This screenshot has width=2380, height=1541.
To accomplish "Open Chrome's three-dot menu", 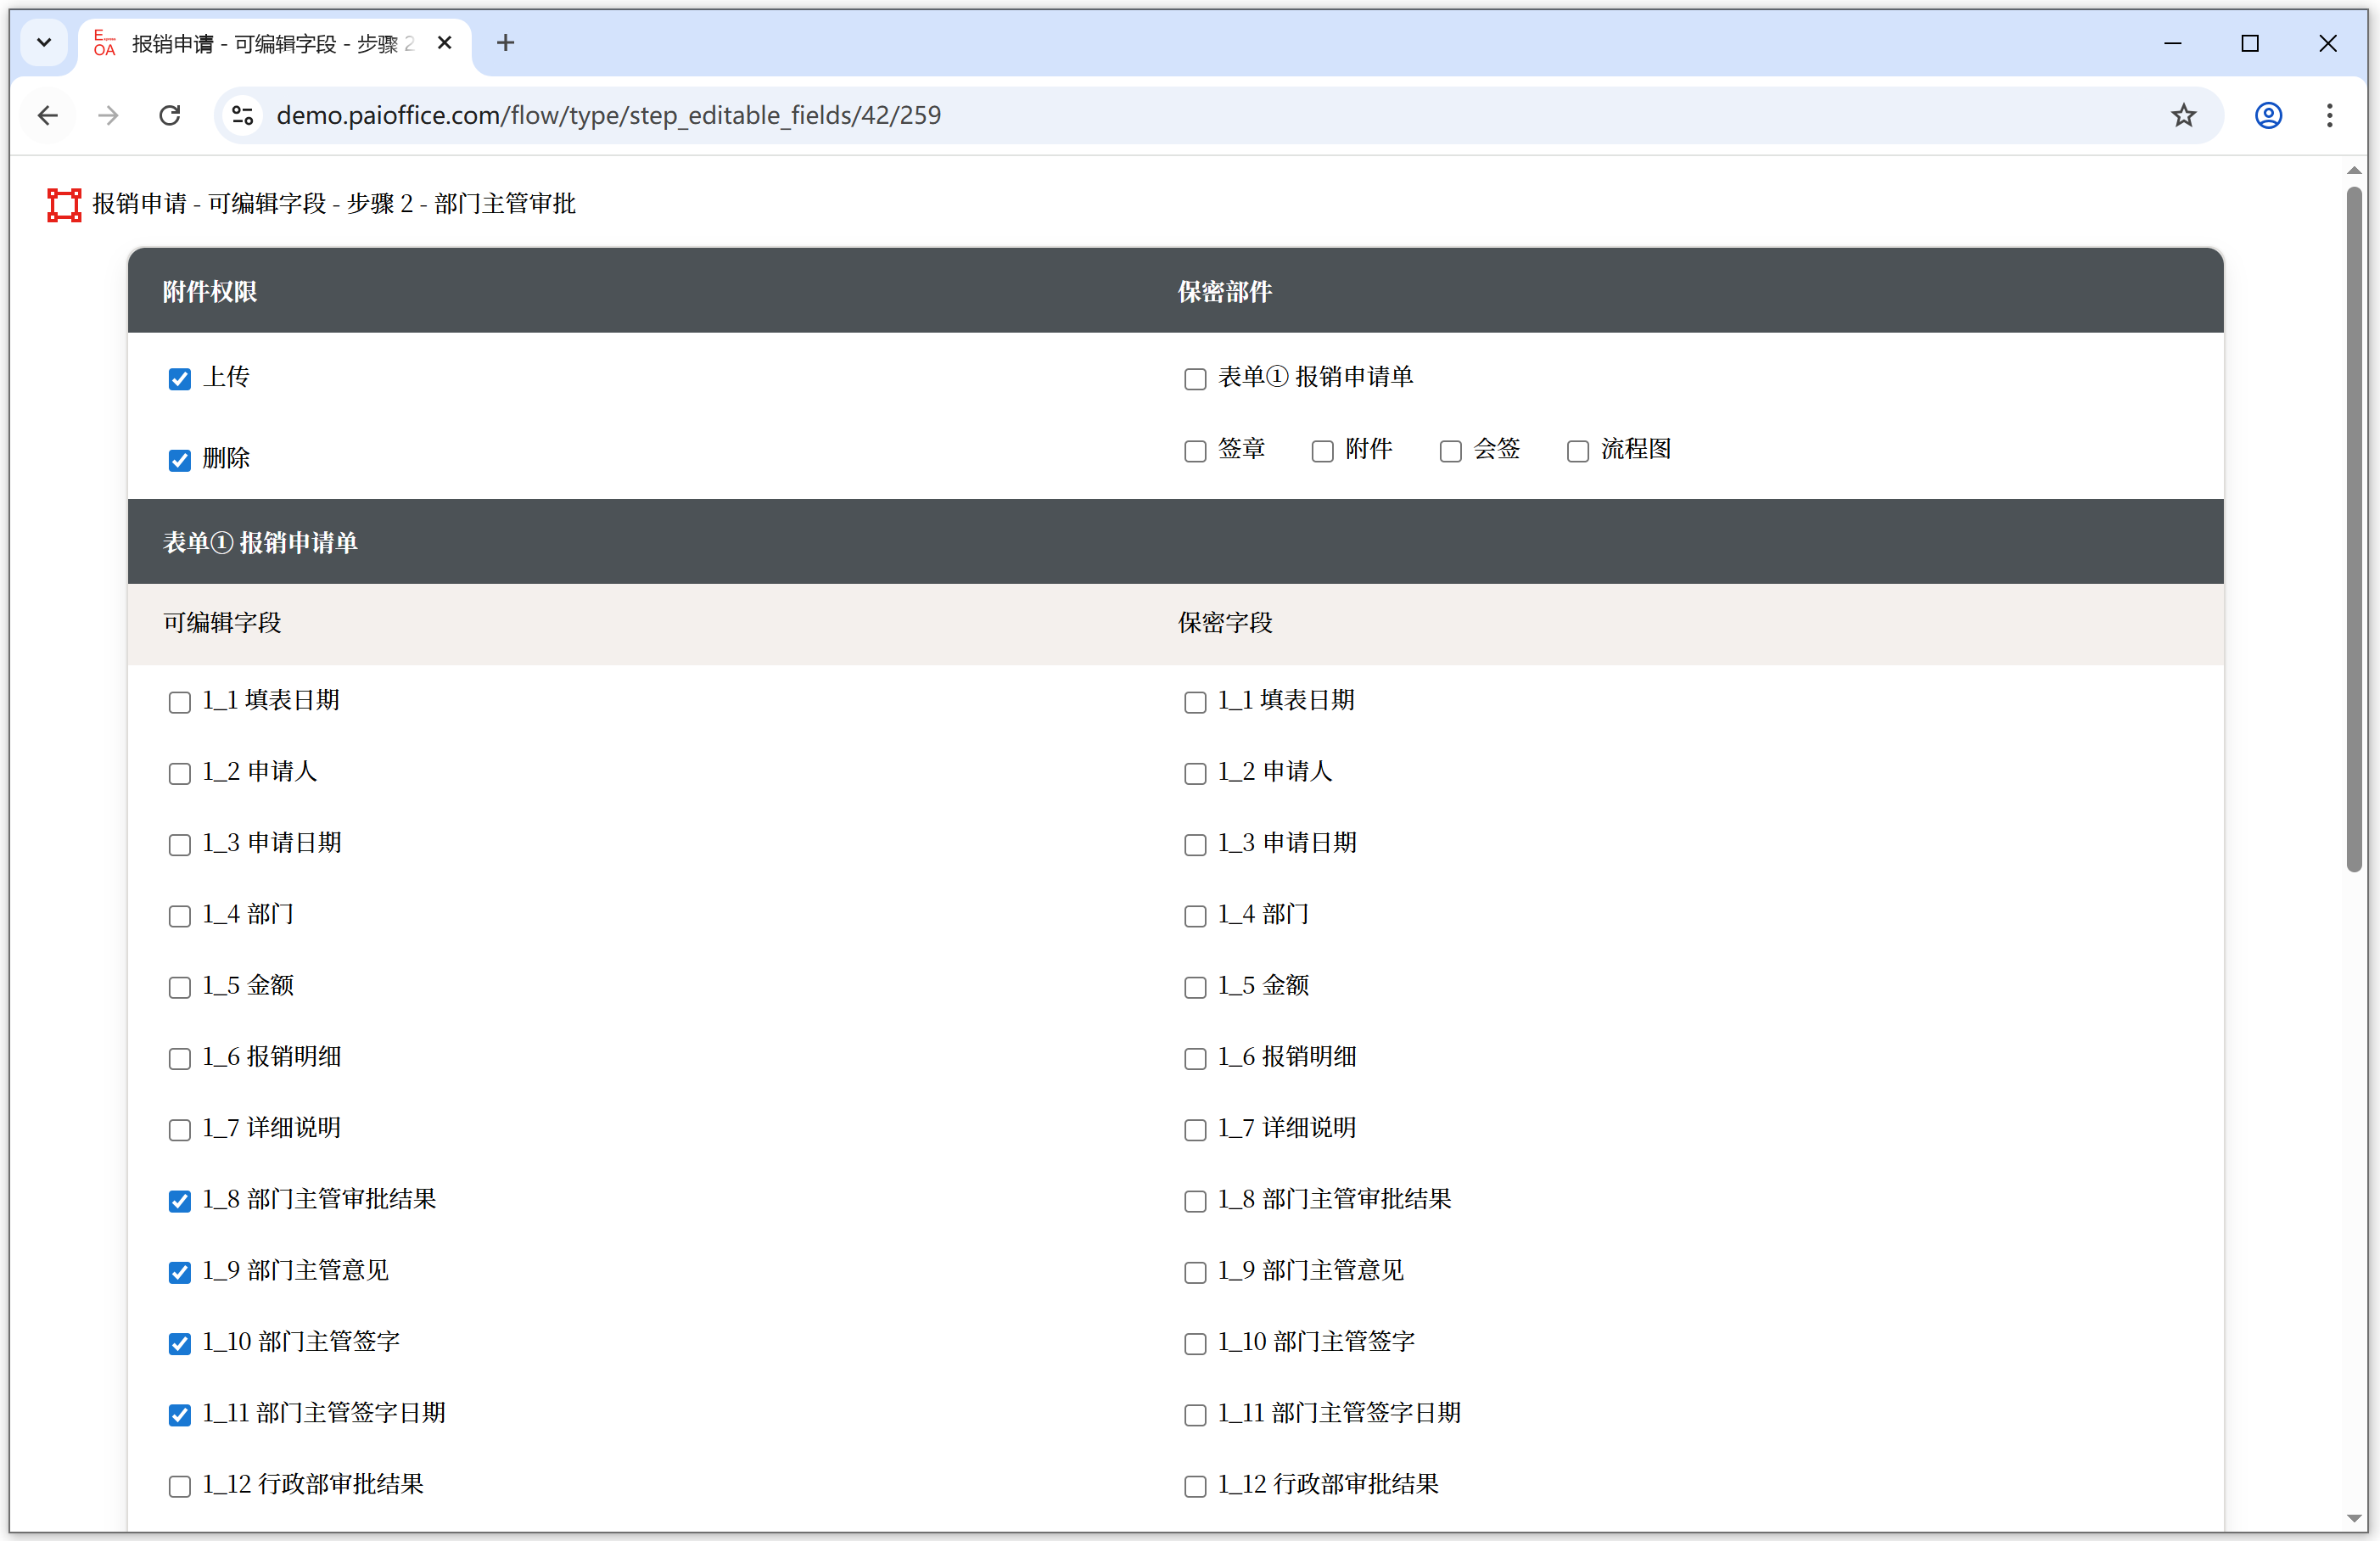I will point(2329,115).
